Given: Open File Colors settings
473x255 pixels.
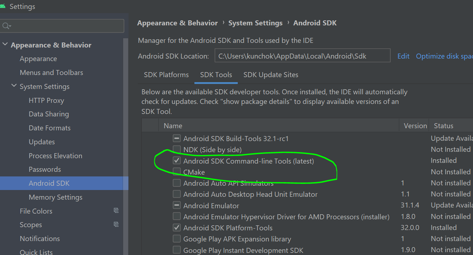Looking at the screenshot, I should 36,211.
